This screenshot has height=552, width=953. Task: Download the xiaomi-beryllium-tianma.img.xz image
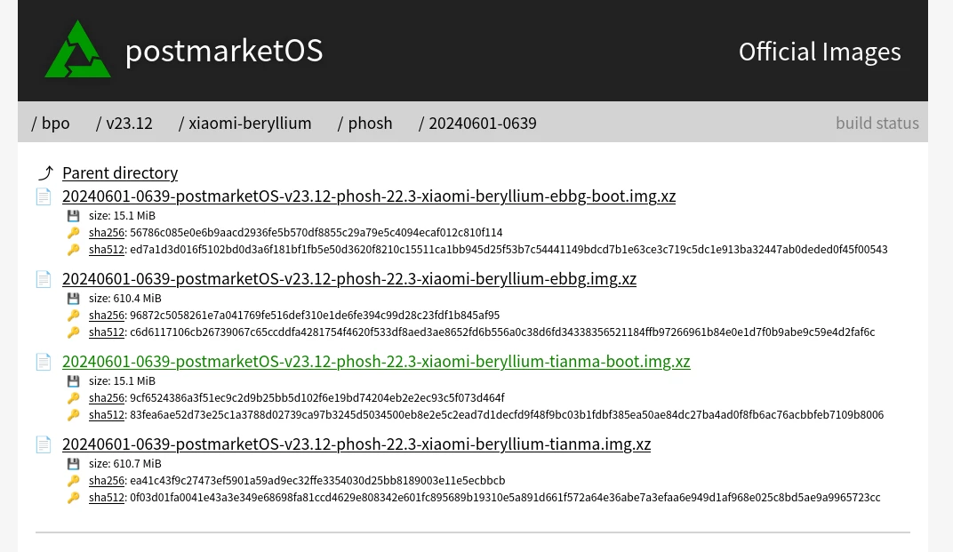tap(356, 444)
